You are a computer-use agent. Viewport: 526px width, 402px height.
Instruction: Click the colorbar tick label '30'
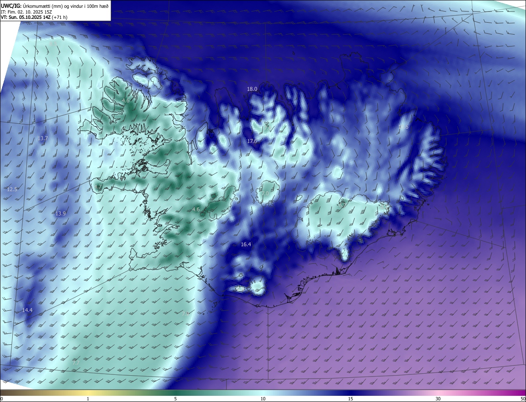438,399
